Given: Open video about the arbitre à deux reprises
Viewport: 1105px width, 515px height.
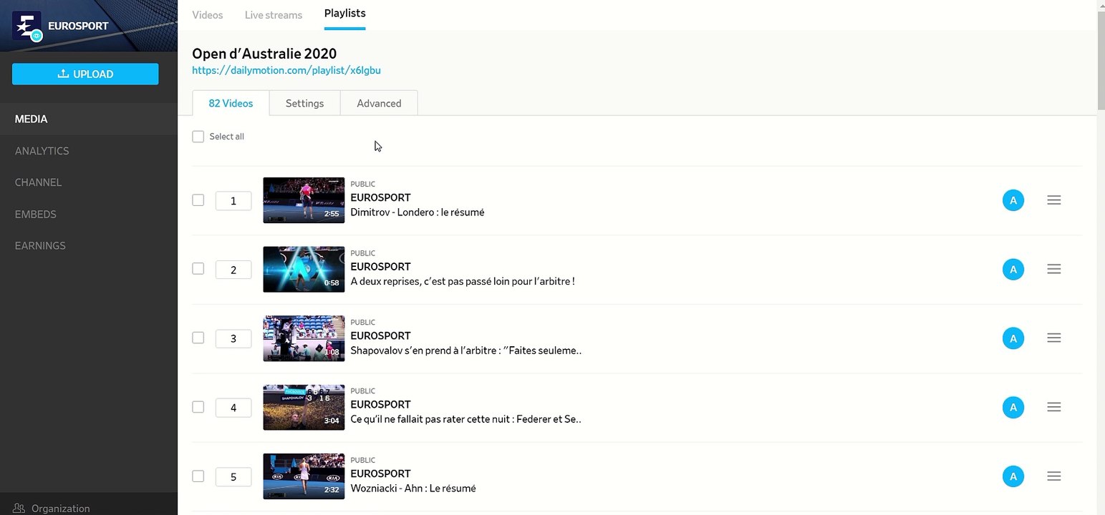Looking at the screenshot, I should [462, 281].
